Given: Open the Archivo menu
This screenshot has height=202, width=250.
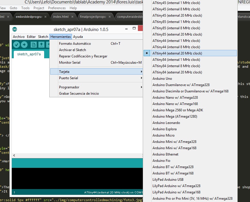Looking at the screenshot, I should tap(19, 37).
